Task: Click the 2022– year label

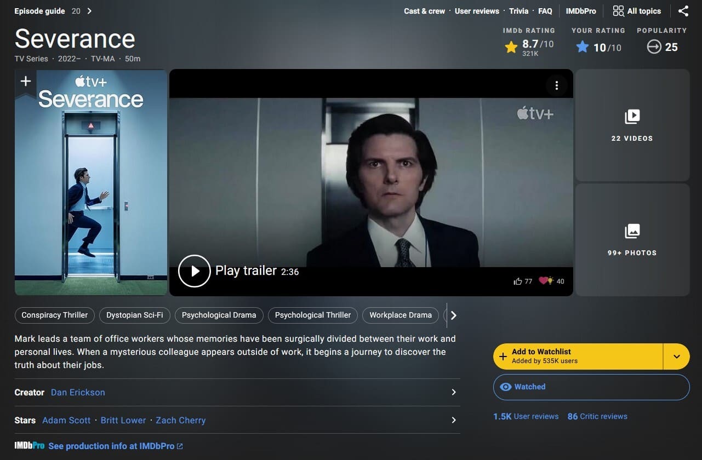Action: coord(70,59)
